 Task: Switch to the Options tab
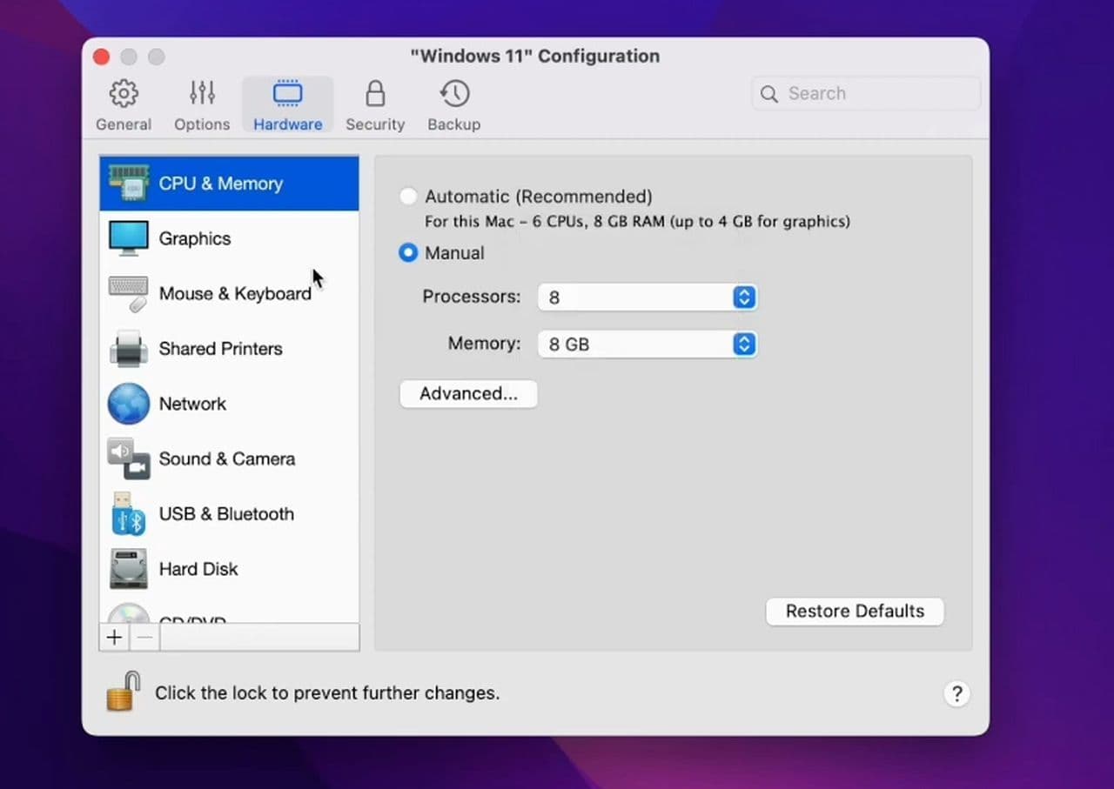coord(202,105)
